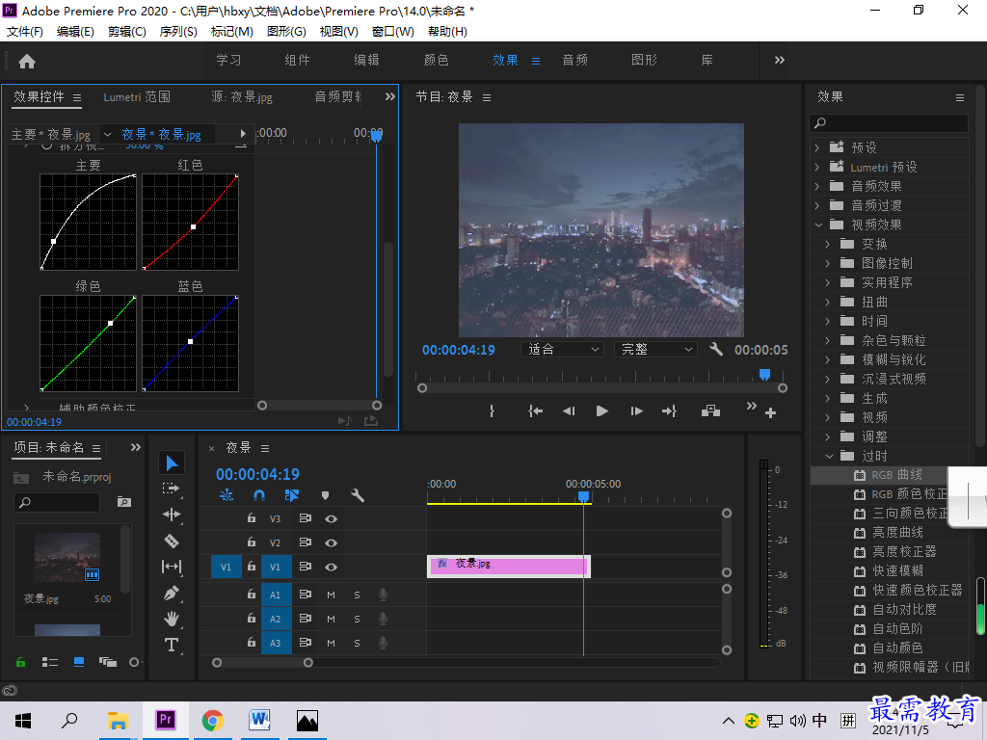987x740 pixels.
Task: Open the button editor plus icon
Action: click(x=770, y=413)
